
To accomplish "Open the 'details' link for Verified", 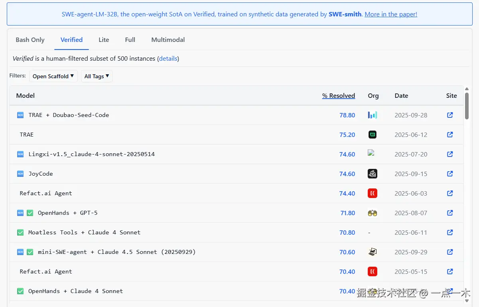I will click(x=168, y=59).
